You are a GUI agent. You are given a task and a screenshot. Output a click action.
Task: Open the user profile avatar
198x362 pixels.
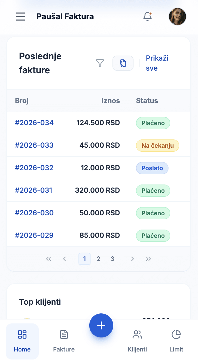(x=177, y=17)
